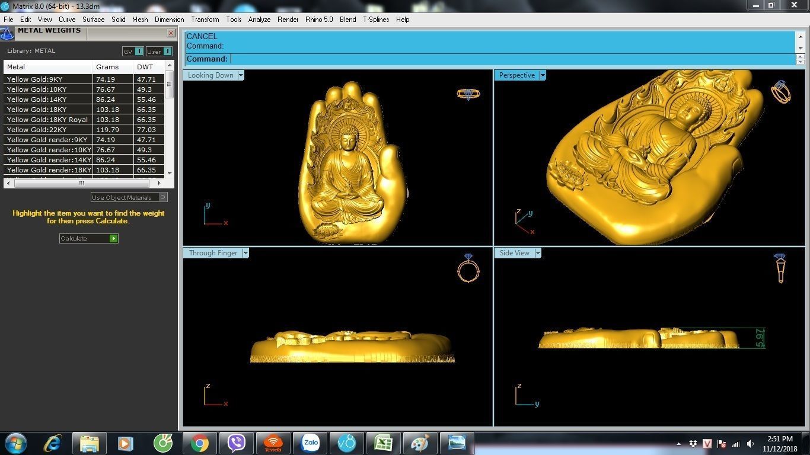
Task: Open the Mesh menu
Action: click(141, 20)
